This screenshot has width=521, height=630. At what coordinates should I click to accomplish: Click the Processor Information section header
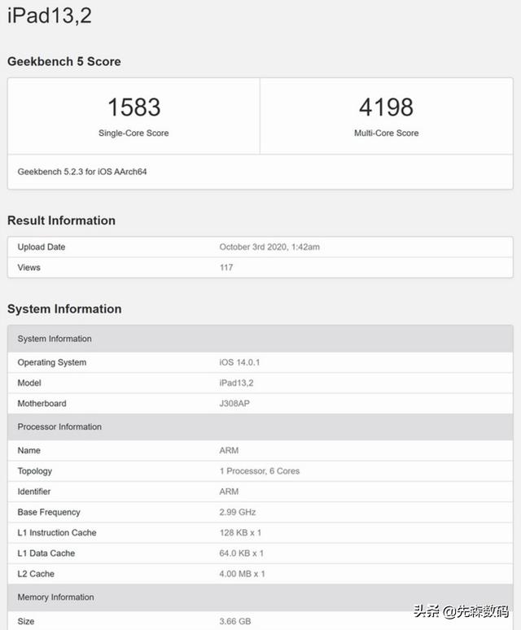[260, 427]
